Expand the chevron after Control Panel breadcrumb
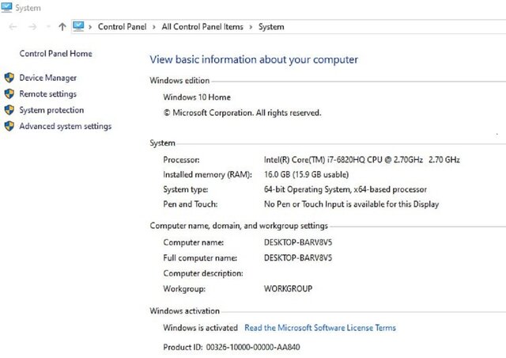The width and height of the screenshot is (506, 358). 153,27
